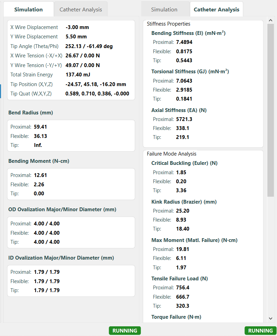Click the Bending Stiffness (EI) heading
The height and width of the screenshot is (336, 277).
[x=189, y=33]
